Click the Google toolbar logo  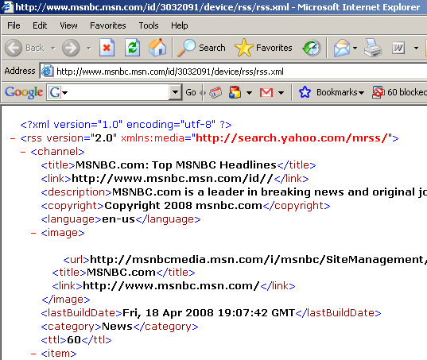coord(24,92)
